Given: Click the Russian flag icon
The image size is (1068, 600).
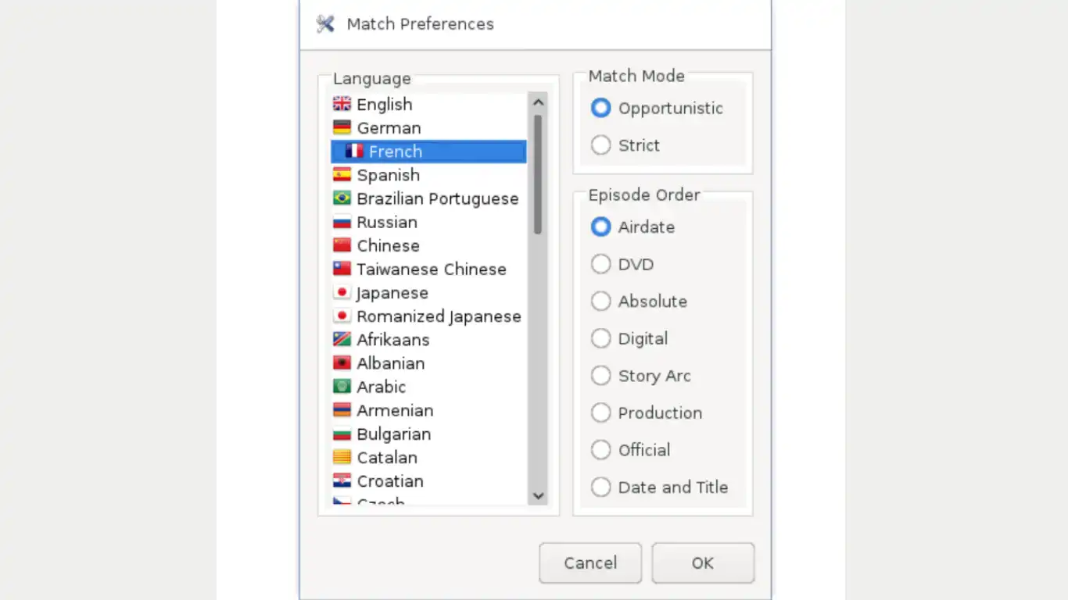Looking at the screenshot, I should [x=342, y=222].
